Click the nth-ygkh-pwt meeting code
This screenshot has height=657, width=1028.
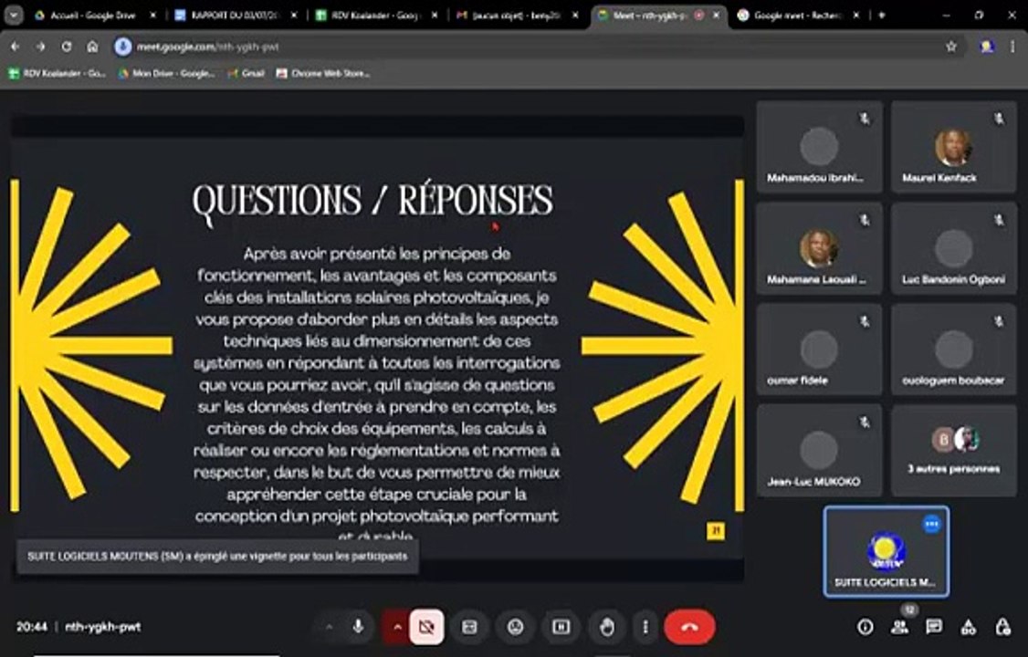[x=103, y=627]
